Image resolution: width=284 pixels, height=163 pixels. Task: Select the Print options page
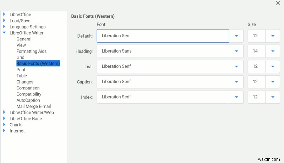[21, 70]
